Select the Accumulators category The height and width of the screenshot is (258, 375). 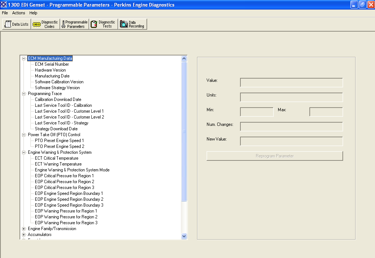(x=40, y=235)
